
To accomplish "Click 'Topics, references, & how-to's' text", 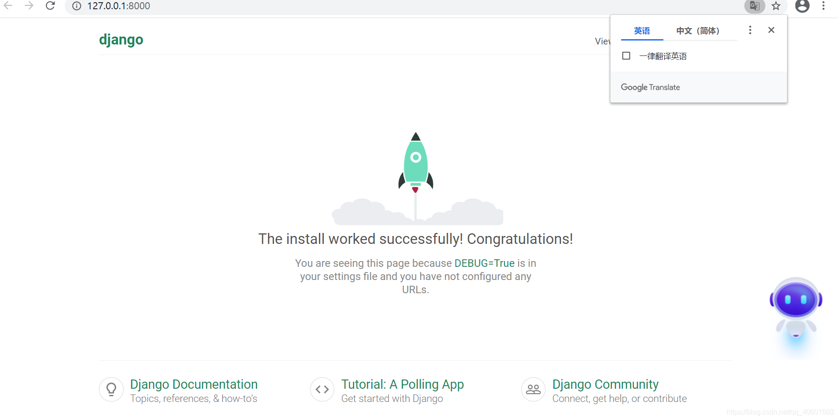I will (194, 398).
